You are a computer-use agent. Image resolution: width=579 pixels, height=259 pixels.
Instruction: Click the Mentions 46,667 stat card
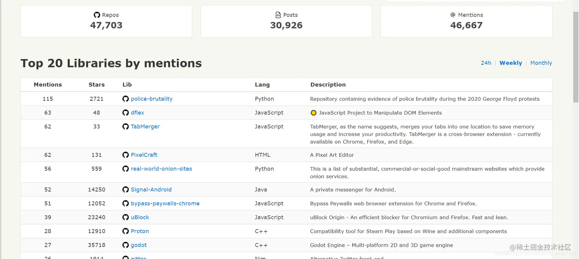(466, 21)
